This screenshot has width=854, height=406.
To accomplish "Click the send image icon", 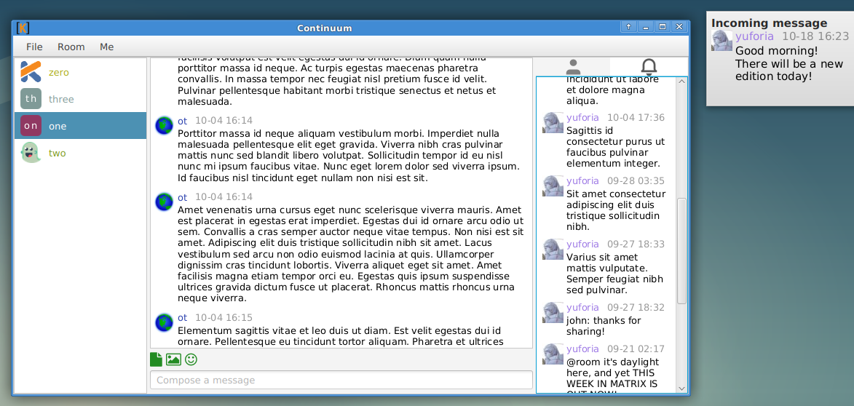I will click(x=173, y=359).
